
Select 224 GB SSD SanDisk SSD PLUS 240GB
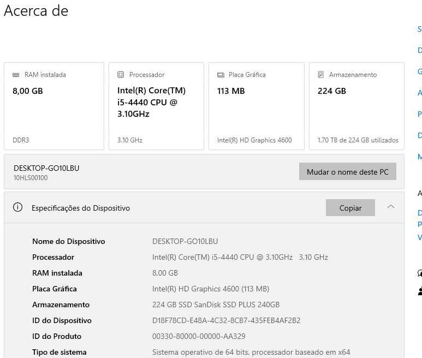click(x=216, y=305)
